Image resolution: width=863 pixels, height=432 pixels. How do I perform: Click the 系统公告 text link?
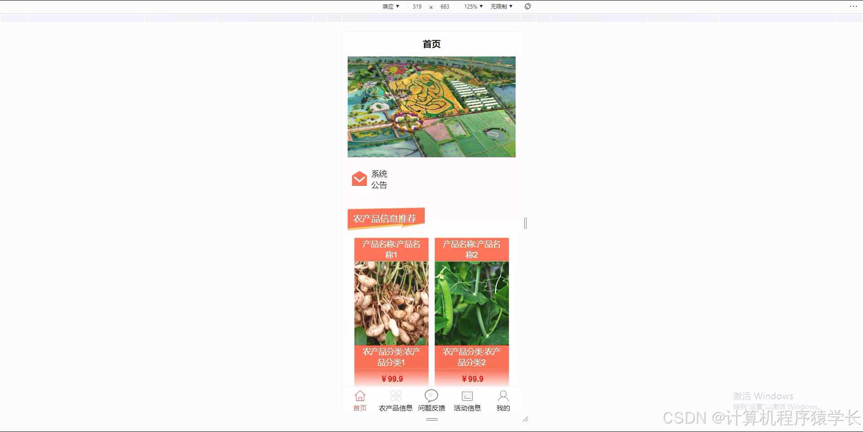[380, 179]
